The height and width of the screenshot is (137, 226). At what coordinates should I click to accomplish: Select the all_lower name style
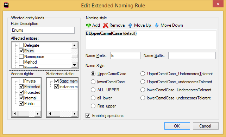(93, 98)
